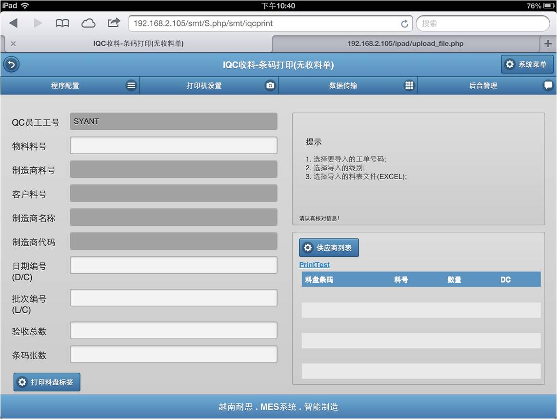The image size is (557, 419).
Task: Click the PrintTest link
Action: tap(314, 264)
